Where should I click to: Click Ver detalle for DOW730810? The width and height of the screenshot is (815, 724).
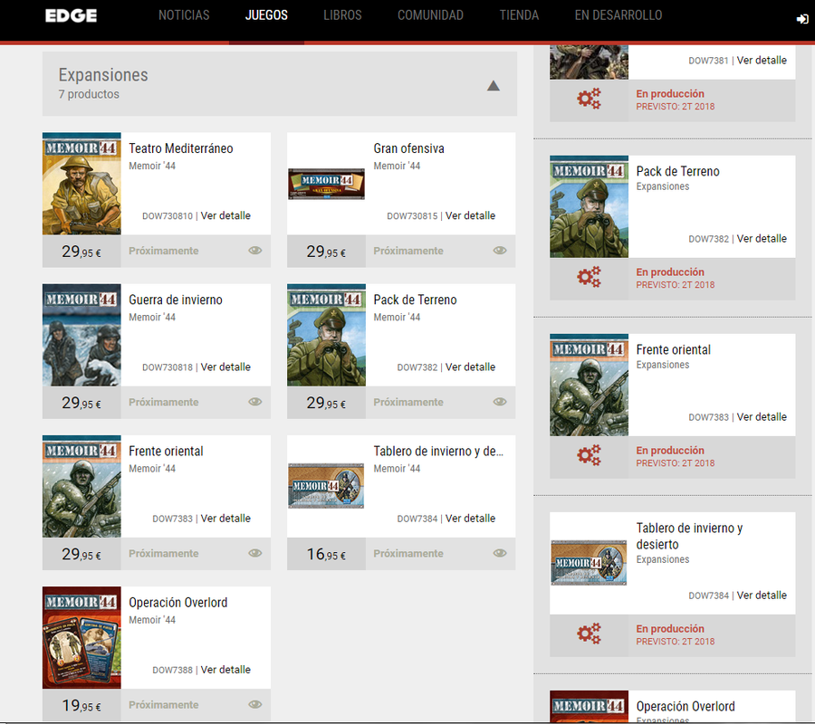pyautogui.click(x=225, y=215)
